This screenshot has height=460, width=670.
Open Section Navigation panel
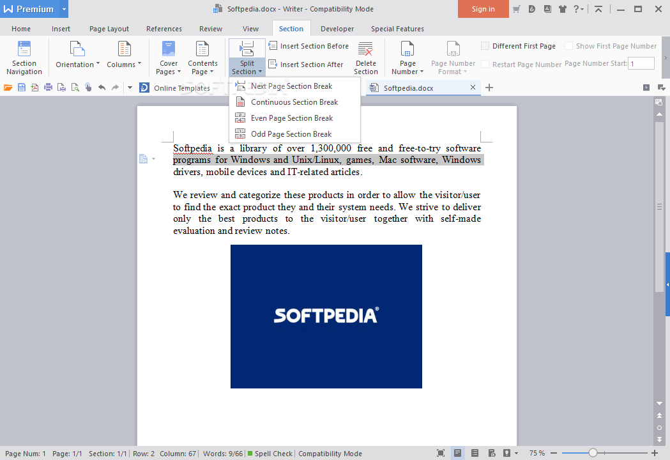[x=24, y=57]
